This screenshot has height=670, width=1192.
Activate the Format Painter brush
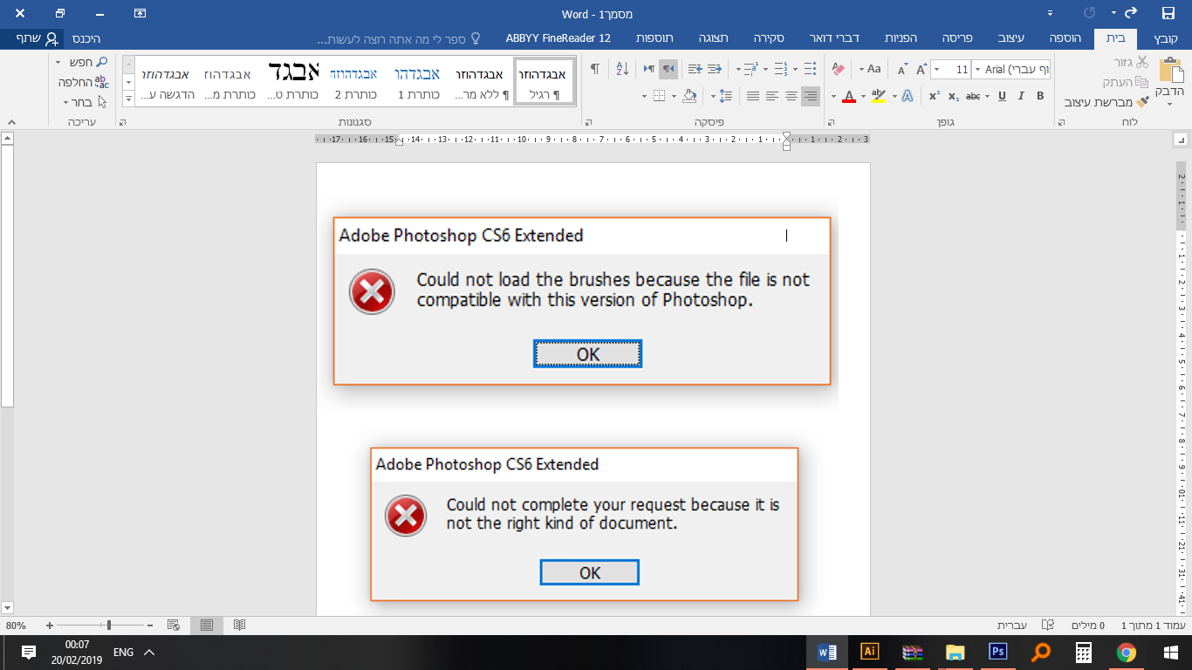coord(1142,102)
